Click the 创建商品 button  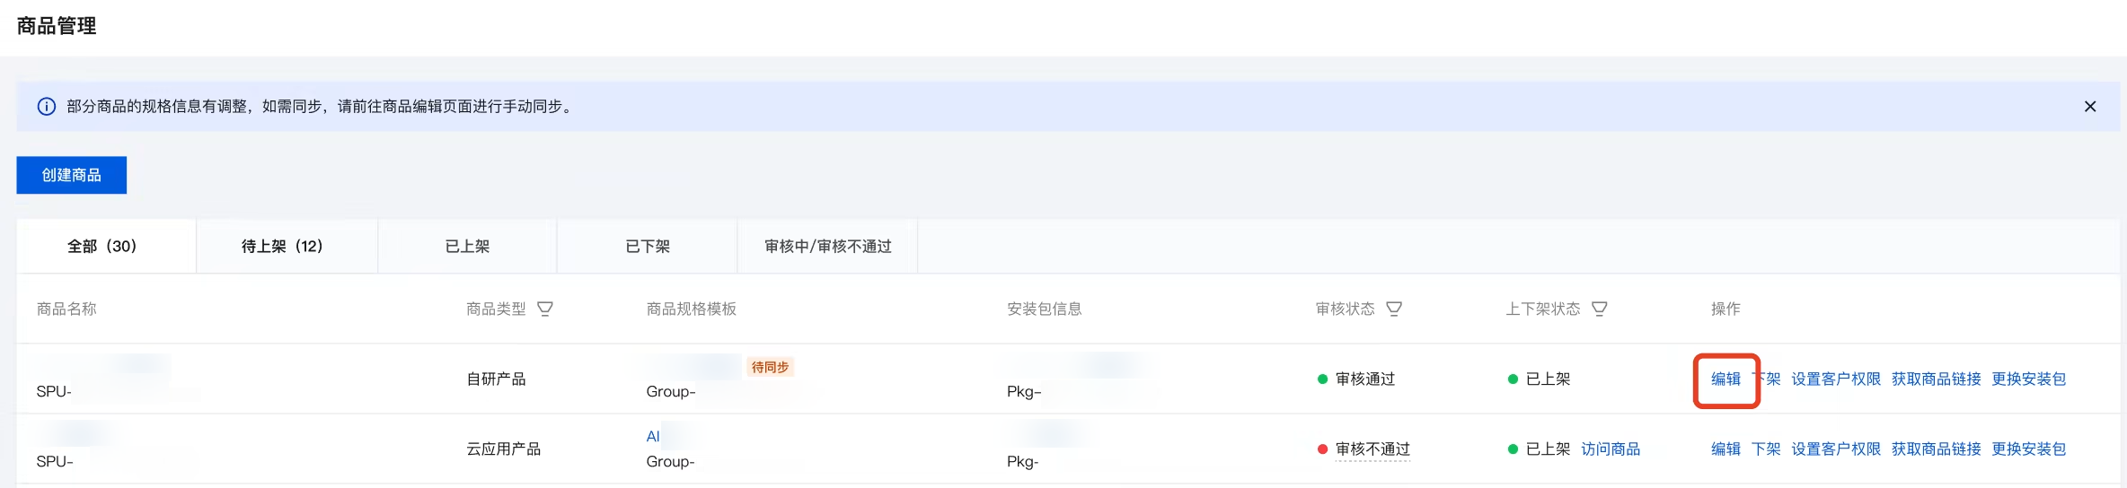point(71,175)
